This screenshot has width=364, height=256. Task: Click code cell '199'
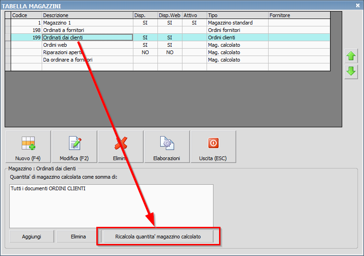[x=26, y=37]
